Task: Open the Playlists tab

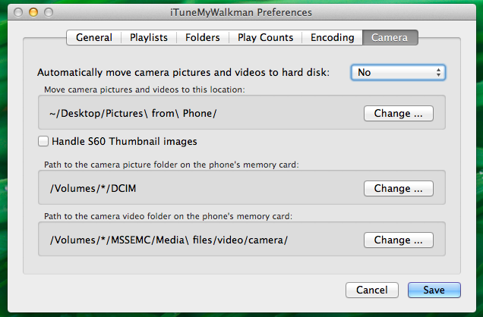Action: coord(149,37)
